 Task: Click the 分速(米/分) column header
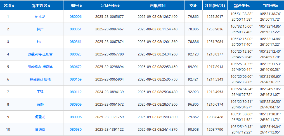coord(215,6)
